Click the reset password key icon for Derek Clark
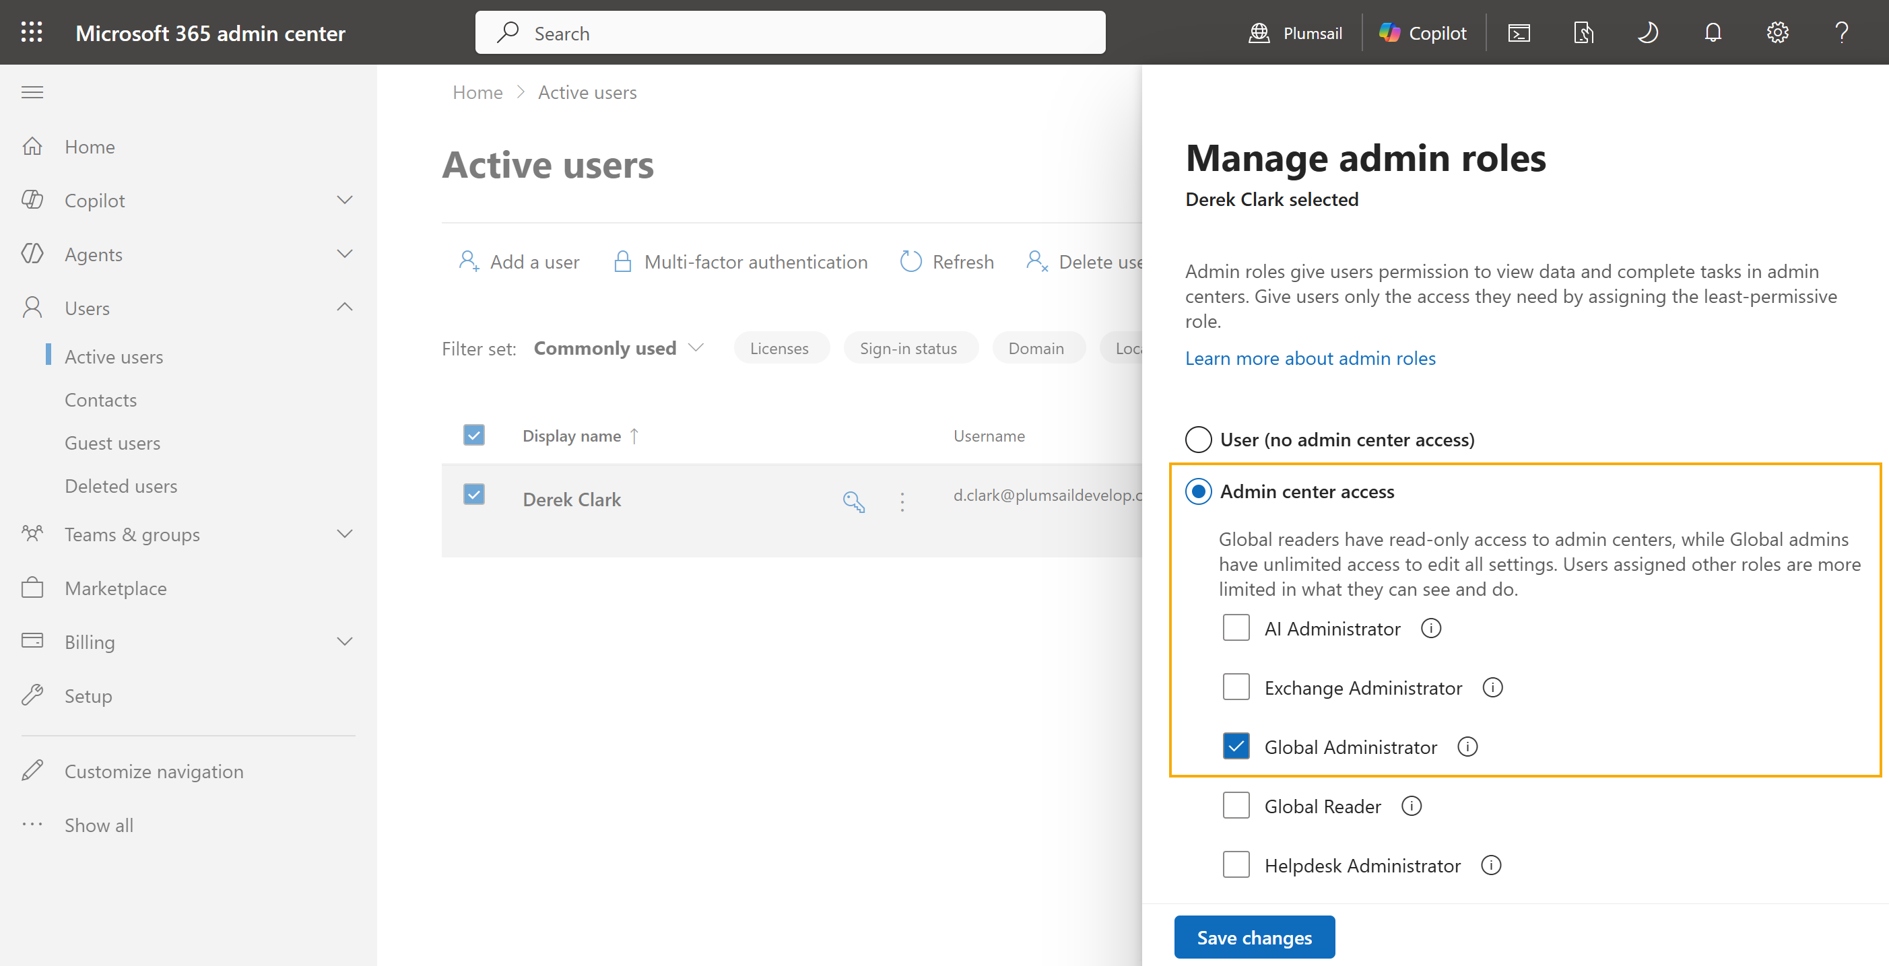The width and height of the screenshot is (1889, 966). (853, 502)
